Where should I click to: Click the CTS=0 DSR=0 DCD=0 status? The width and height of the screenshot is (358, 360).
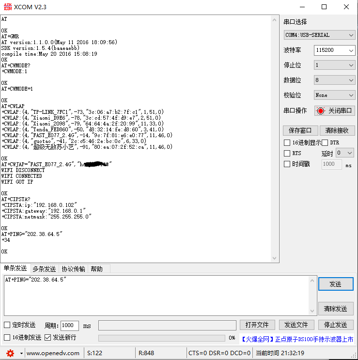click(x=219, y=353)
